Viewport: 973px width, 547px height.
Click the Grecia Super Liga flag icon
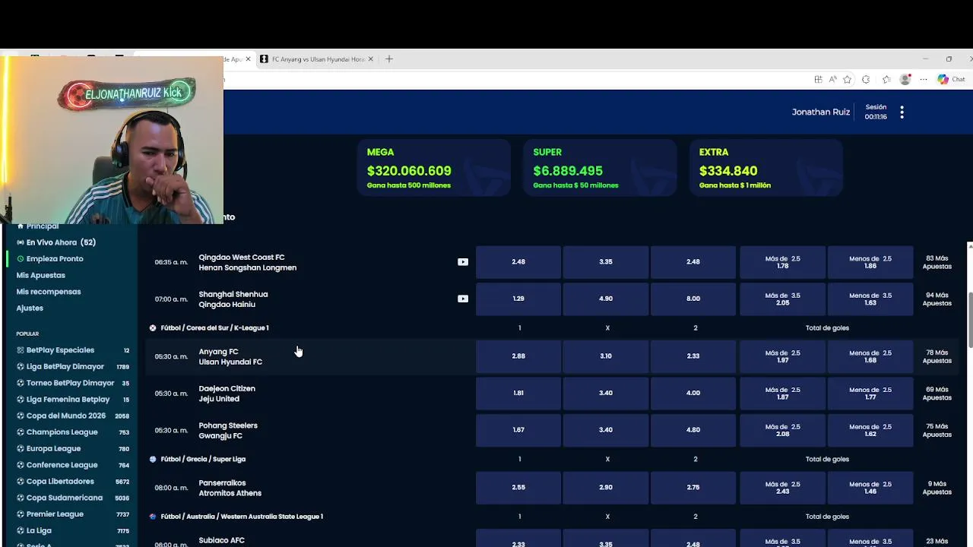point(153,460)
